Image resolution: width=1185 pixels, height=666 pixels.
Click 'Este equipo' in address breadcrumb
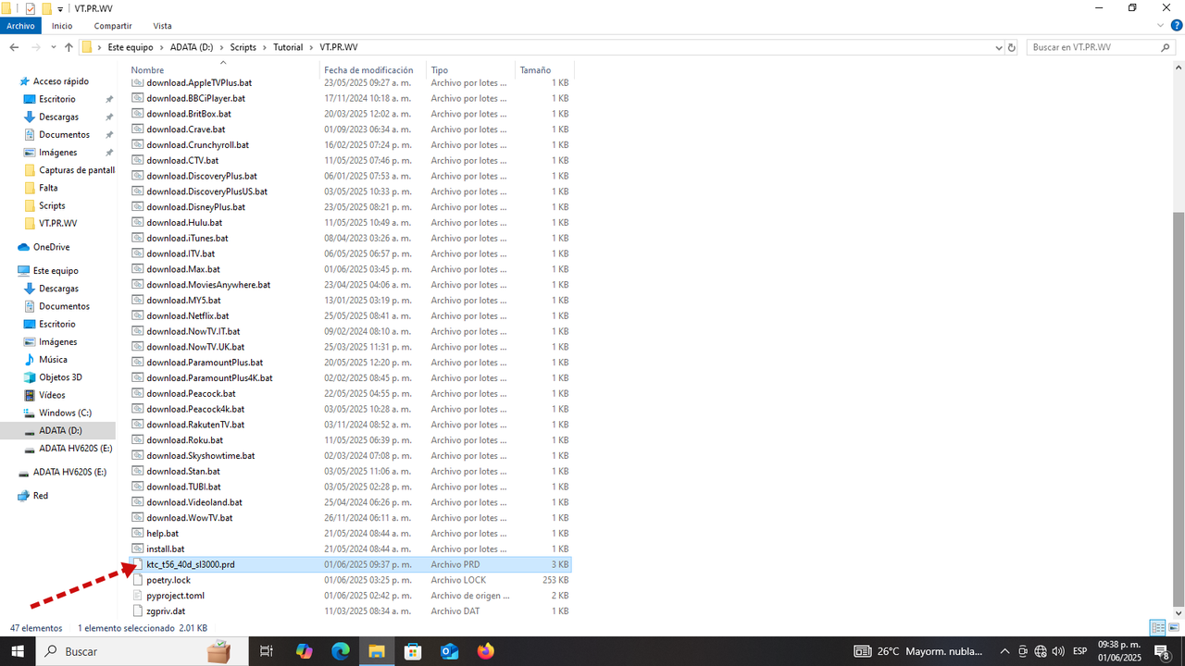[131, 47]
